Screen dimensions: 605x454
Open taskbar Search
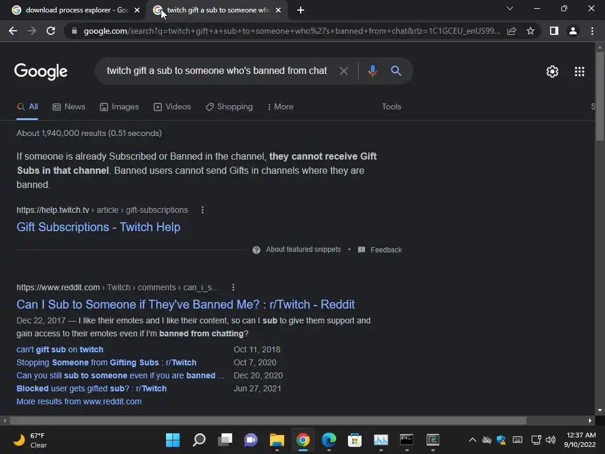pyautogui.click(x=199, y=440)
